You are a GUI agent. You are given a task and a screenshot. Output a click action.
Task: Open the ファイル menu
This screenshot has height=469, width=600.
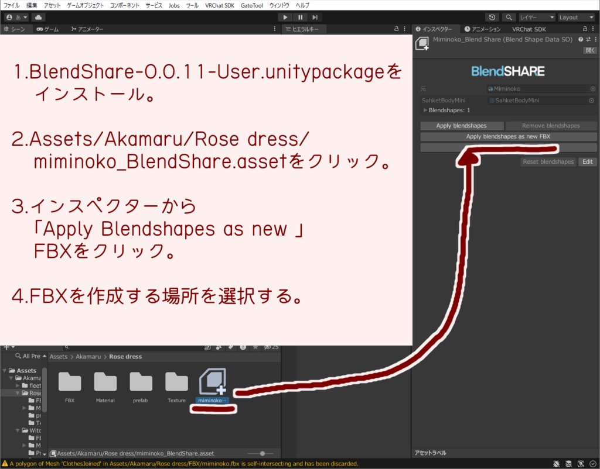[12, 5]
